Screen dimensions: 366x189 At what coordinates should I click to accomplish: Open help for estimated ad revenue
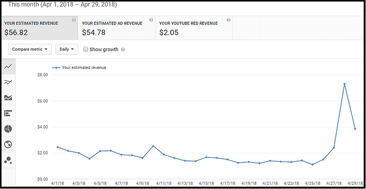151,20
